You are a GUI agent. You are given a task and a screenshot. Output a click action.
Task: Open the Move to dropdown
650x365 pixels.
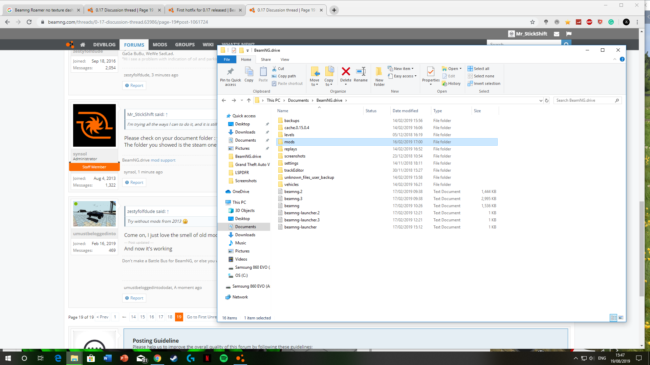315,82
